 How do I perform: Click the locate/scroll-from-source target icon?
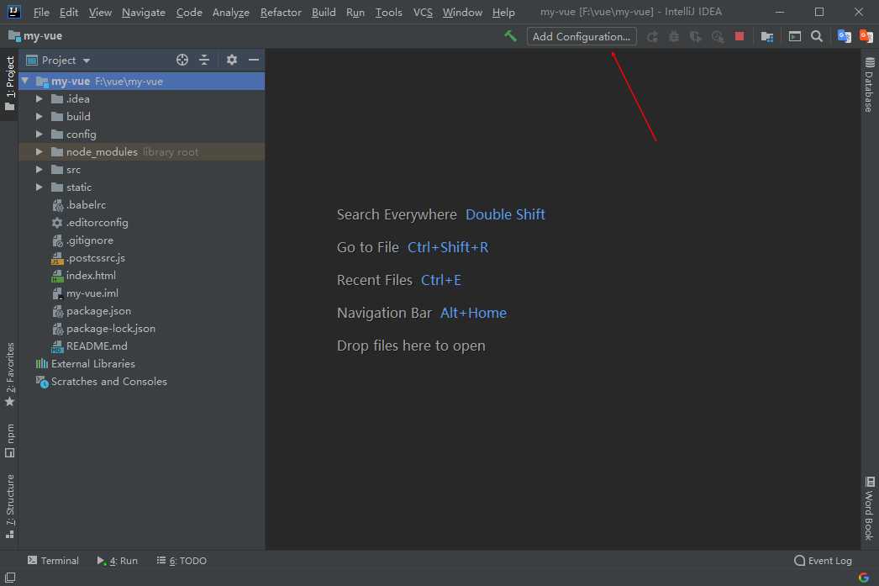pyautogui.click(x=182, y=60)
